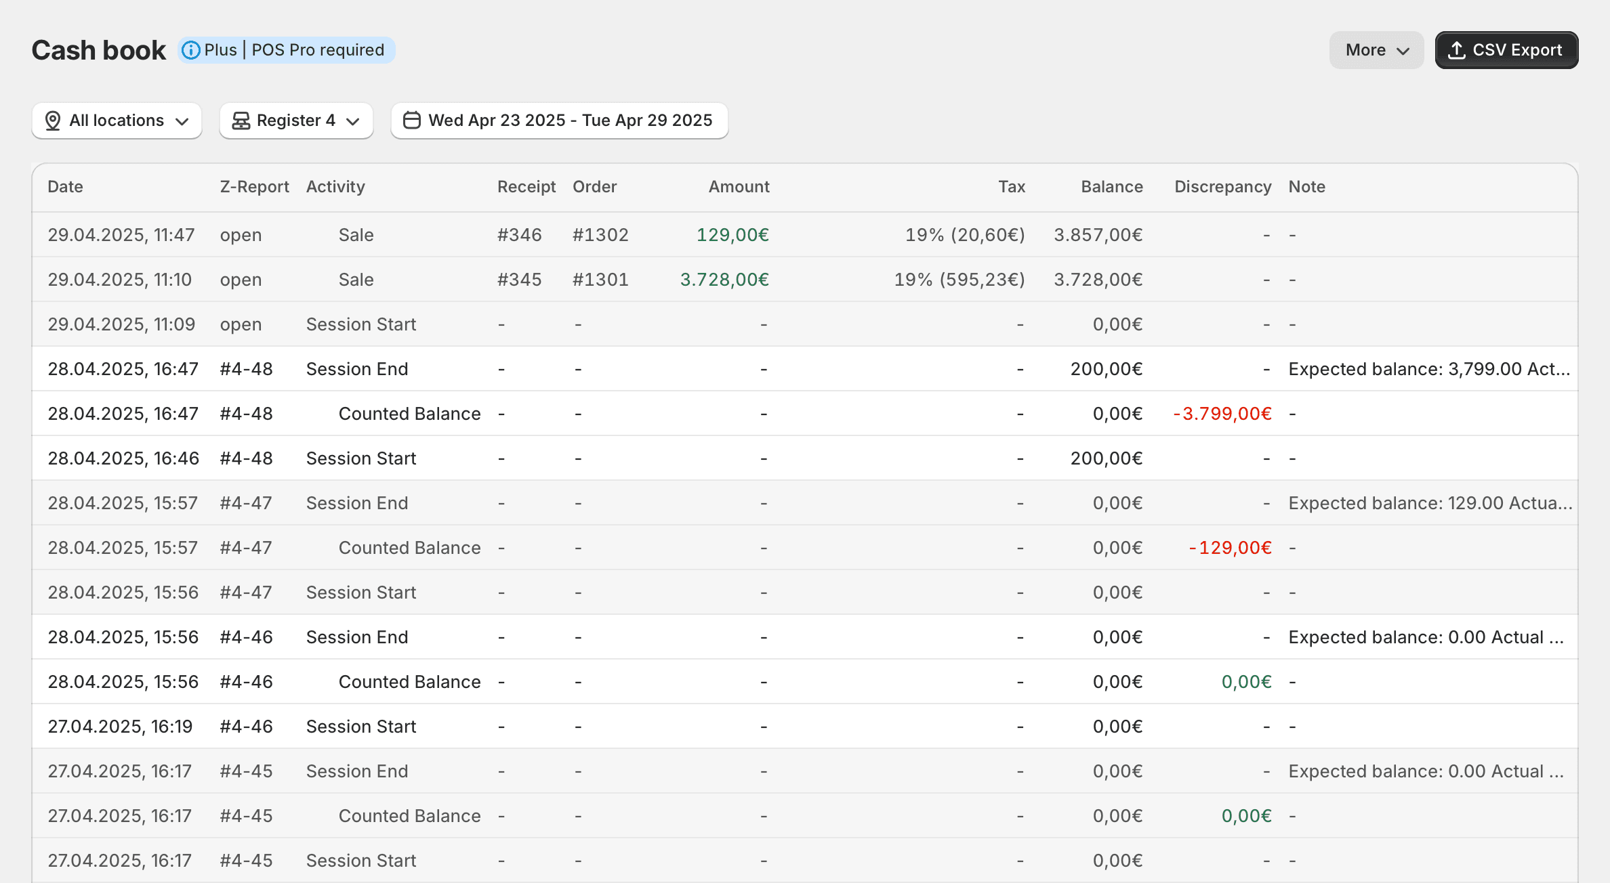The height and width of the screenshot is (883, 1610).
Task: Click the Date column header
Action: (65, 187)
